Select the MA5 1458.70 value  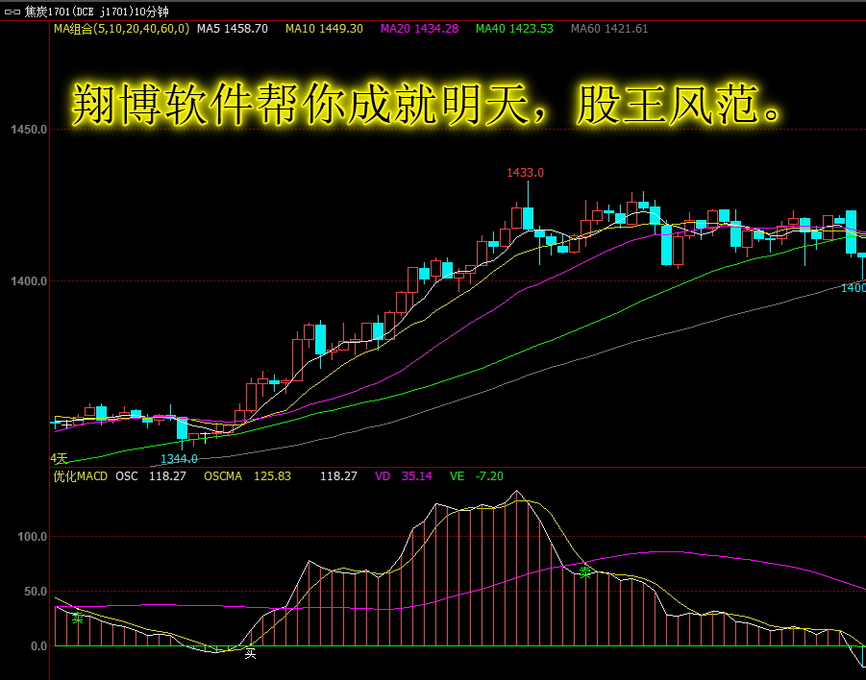coord(233,29)
